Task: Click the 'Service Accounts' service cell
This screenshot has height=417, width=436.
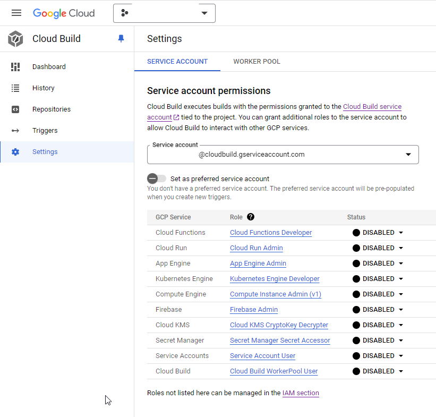Action: point(182,356)
